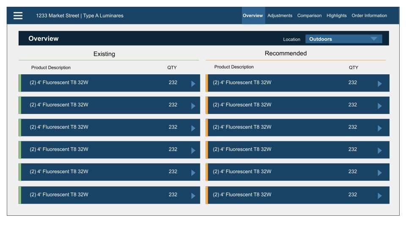Viewport: 406px width, 228px height.
Task: Select first Recommended Fluorescent T8 32W description
Action: pos(242,82)
